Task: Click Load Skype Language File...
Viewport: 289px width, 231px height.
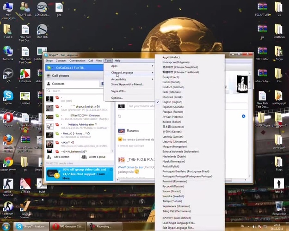Action: [178, 223]
